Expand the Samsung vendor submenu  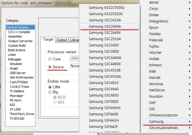click(166, 121)
